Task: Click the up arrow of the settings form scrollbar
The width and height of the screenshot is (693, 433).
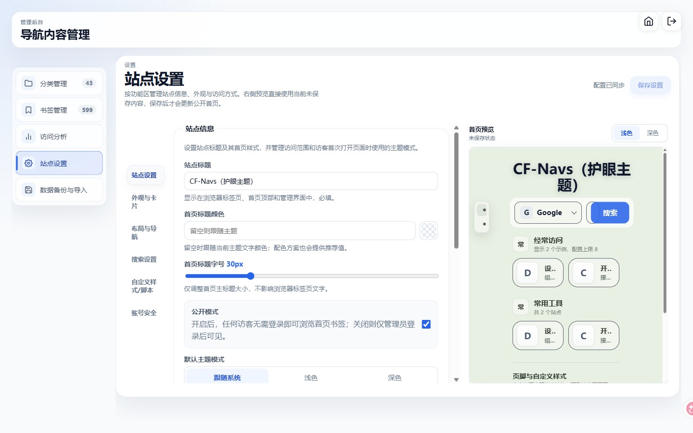Action: pyautogui.click(x=456, y=128)
